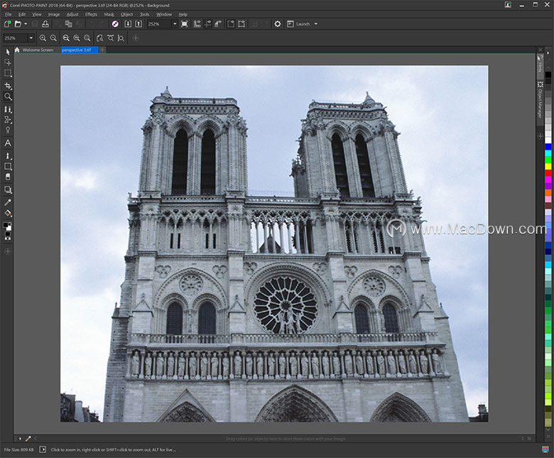Click status bar info arrow button
This screenshot has width=554, height=458.
click(x=43, y=449)
